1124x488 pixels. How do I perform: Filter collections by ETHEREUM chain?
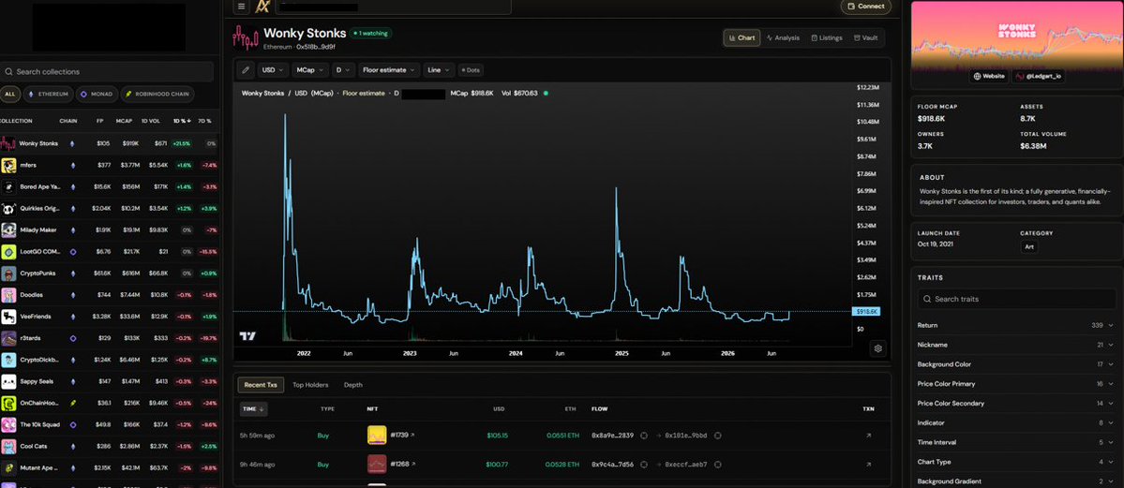(x=48, y=94)
